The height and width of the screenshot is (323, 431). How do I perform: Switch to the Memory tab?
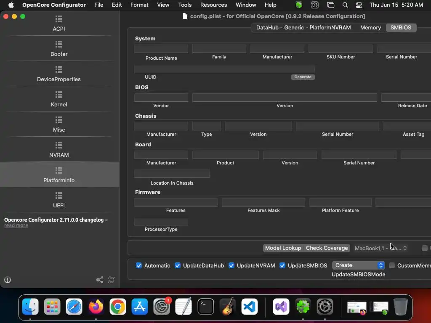click(x=370, y=27)
